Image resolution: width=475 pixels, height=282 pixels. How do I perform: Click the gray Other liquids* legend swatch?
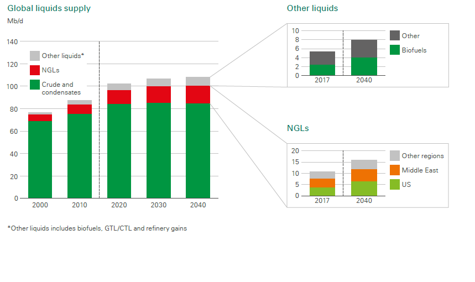(x=34, y=56)
